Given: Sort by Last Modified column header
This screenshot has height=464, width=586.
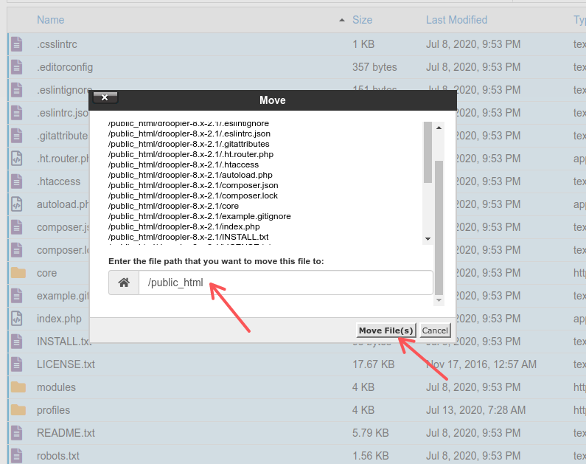Looking at the screenshot, I should (x=457, y=20).
